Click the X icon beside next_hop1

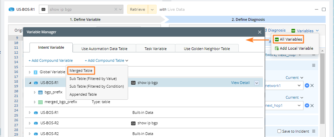pyautogui.click(x=312, y=106)
